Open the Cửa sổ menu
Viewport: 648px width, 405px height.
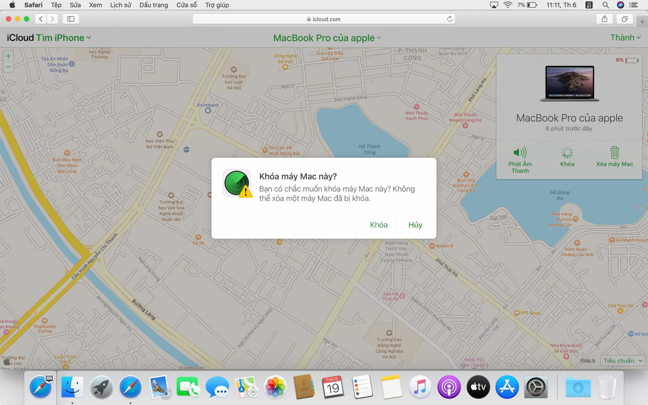pos(186,5)
